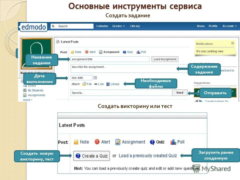This screenshot has height=180, width=240.
Task: Click the edmodo logo
Action: pyautogui.click(x=33, y=27)
